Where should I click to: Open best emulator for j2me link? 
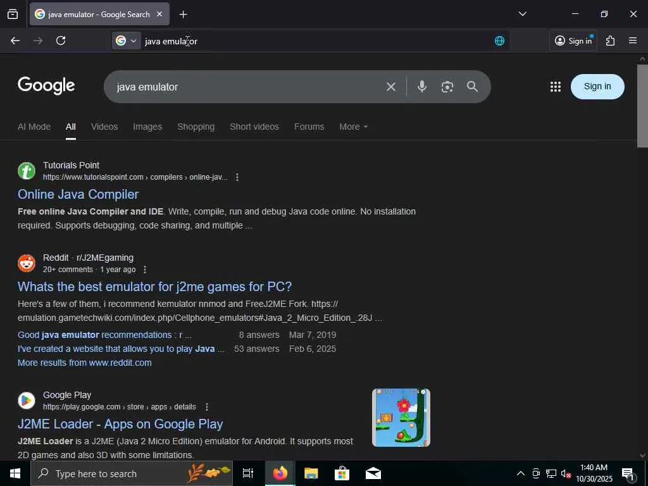tap(154, 287)
